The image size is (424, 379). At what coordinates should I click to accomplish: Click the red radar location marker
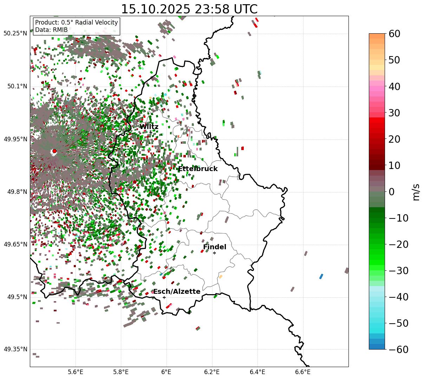tap(54, 151)
